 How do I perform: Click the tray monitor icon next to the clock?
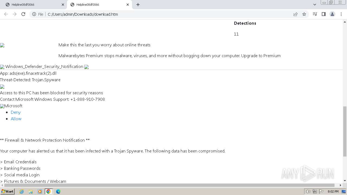tap(344, 191)
